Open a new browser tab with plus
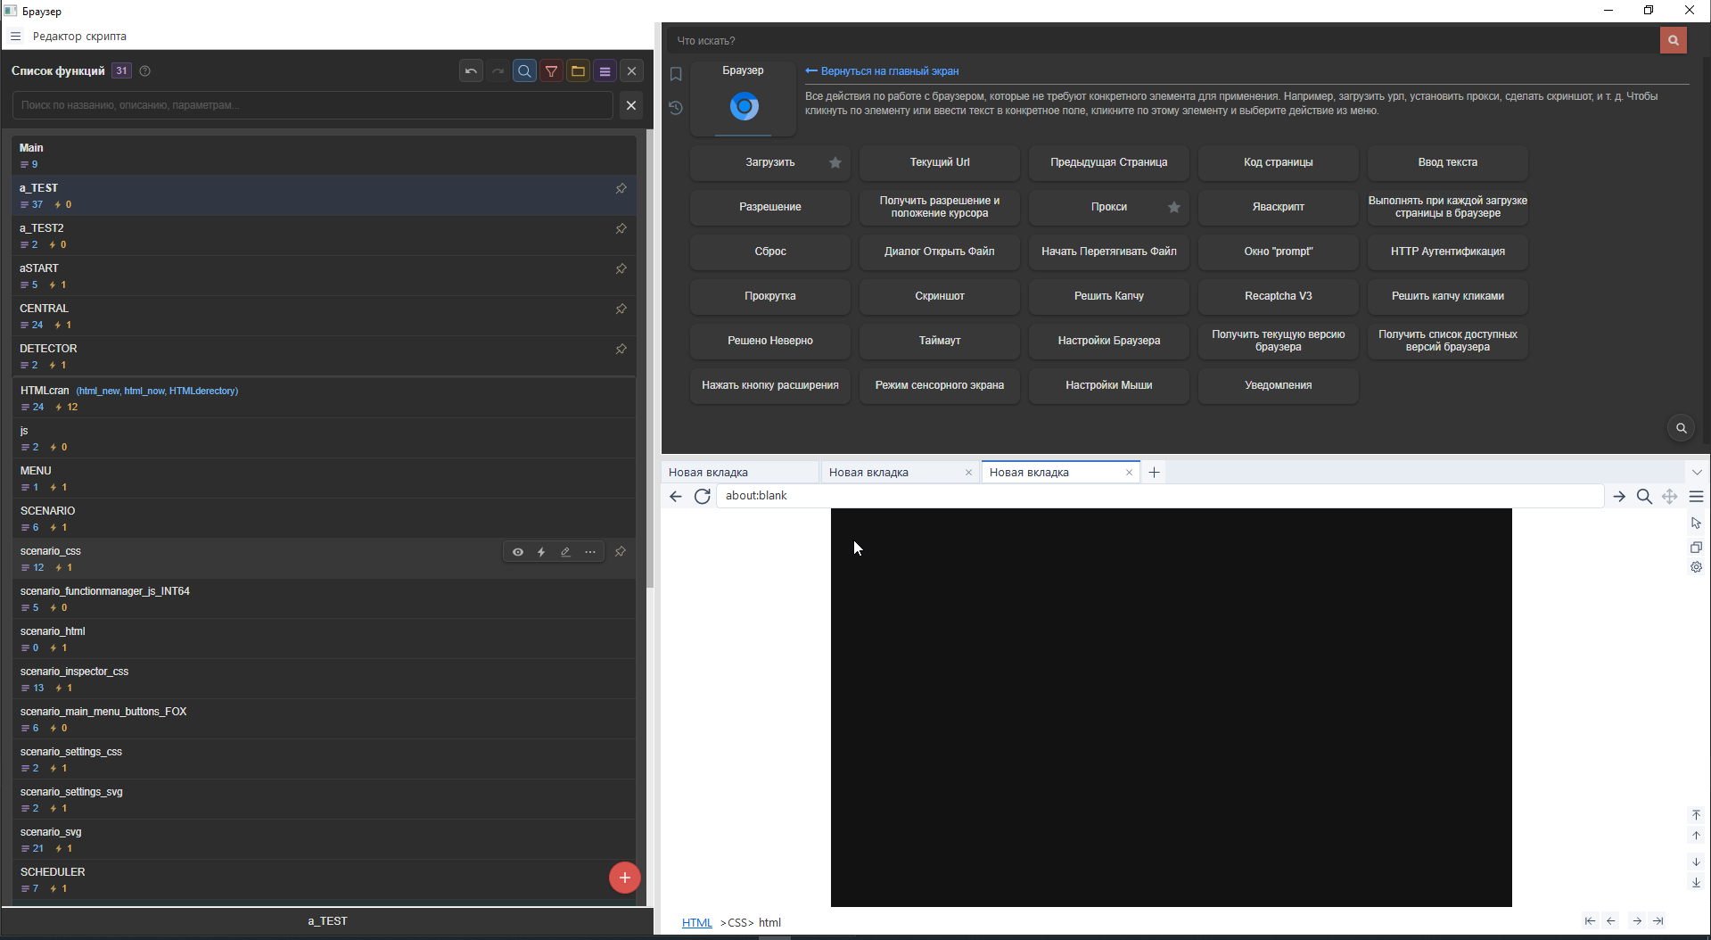Image resolution: width=1711 pixels, height=940 pixels. (x=1154, y=472)
